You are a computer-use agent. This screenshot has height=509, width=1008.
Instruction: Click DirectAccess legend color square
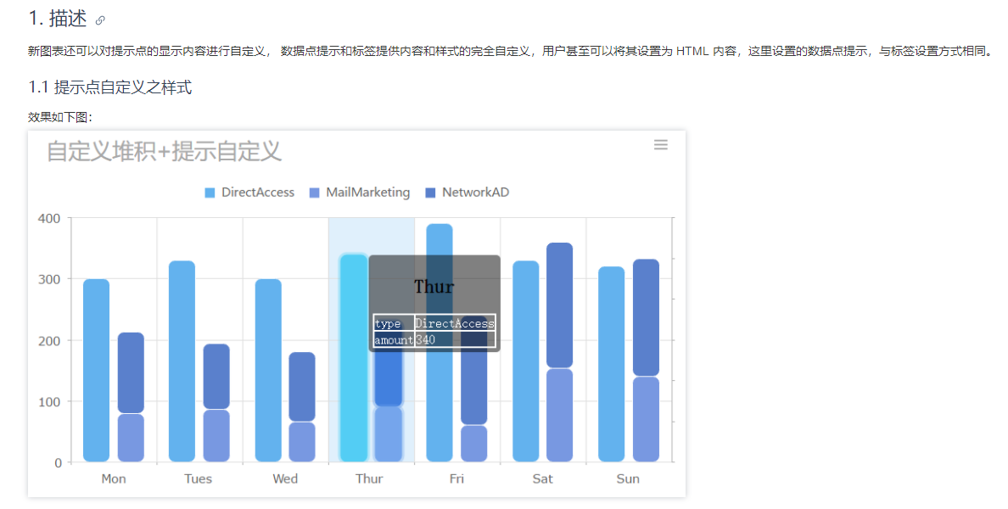[210, 193]
